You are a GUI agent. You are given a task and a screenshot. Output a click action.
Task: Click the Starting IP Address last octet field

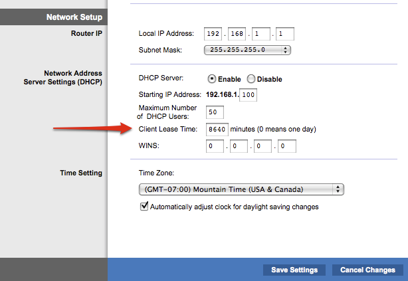click(249, 94)
